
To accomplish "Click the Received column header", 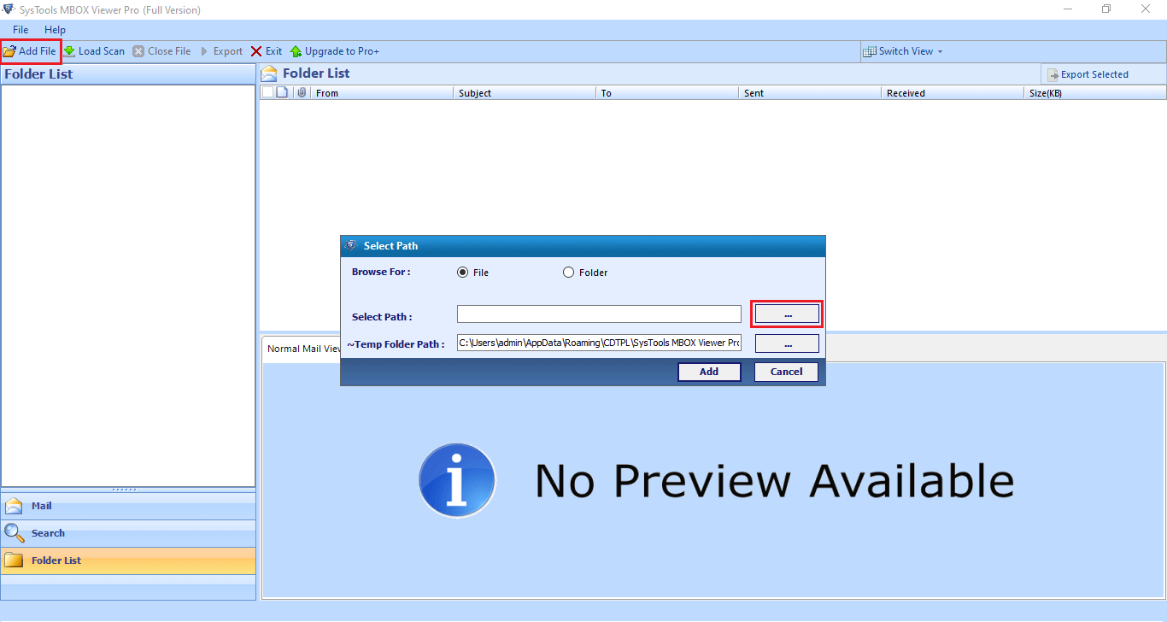I will coord(953,93).
